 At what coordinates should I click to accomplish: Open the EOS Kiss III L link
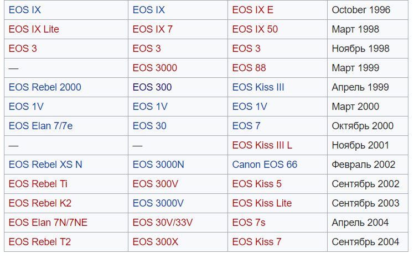pos(262,145)
